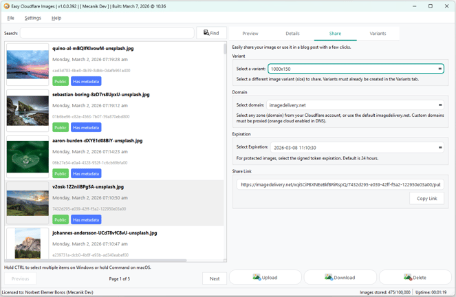
Task: Click filename aaron-burden-dXYE1d08BiY-unsplash.jpg
Action: tap(98, 141)
